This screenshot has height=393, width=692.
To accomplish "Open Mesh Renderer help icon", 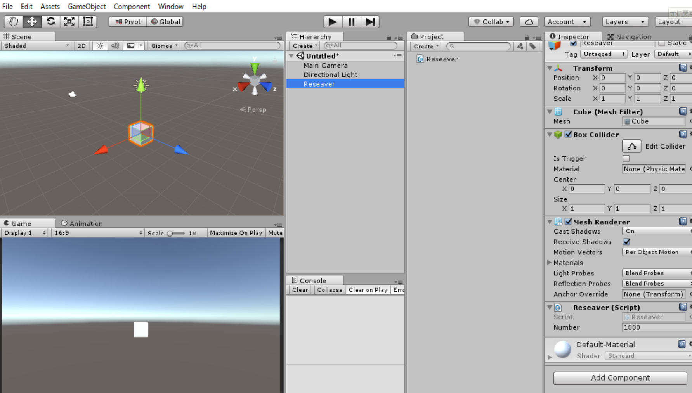I will [683, 222].
